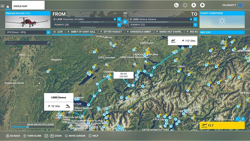Start the flight with FLY button

tap(222, 125)
